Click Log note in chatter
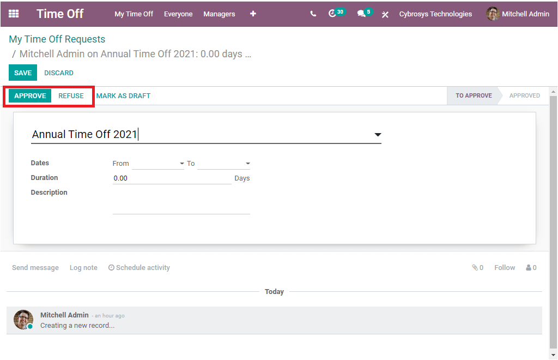The image size is (558, 360). (x=83, y=267)
